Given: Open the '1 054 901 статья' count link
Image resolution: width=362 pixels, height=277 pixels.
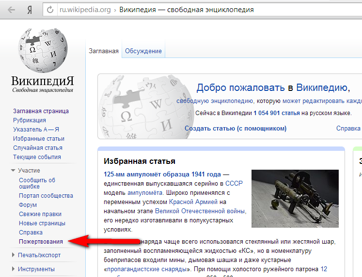Looking at the screenshot, I should coord(277,113).
